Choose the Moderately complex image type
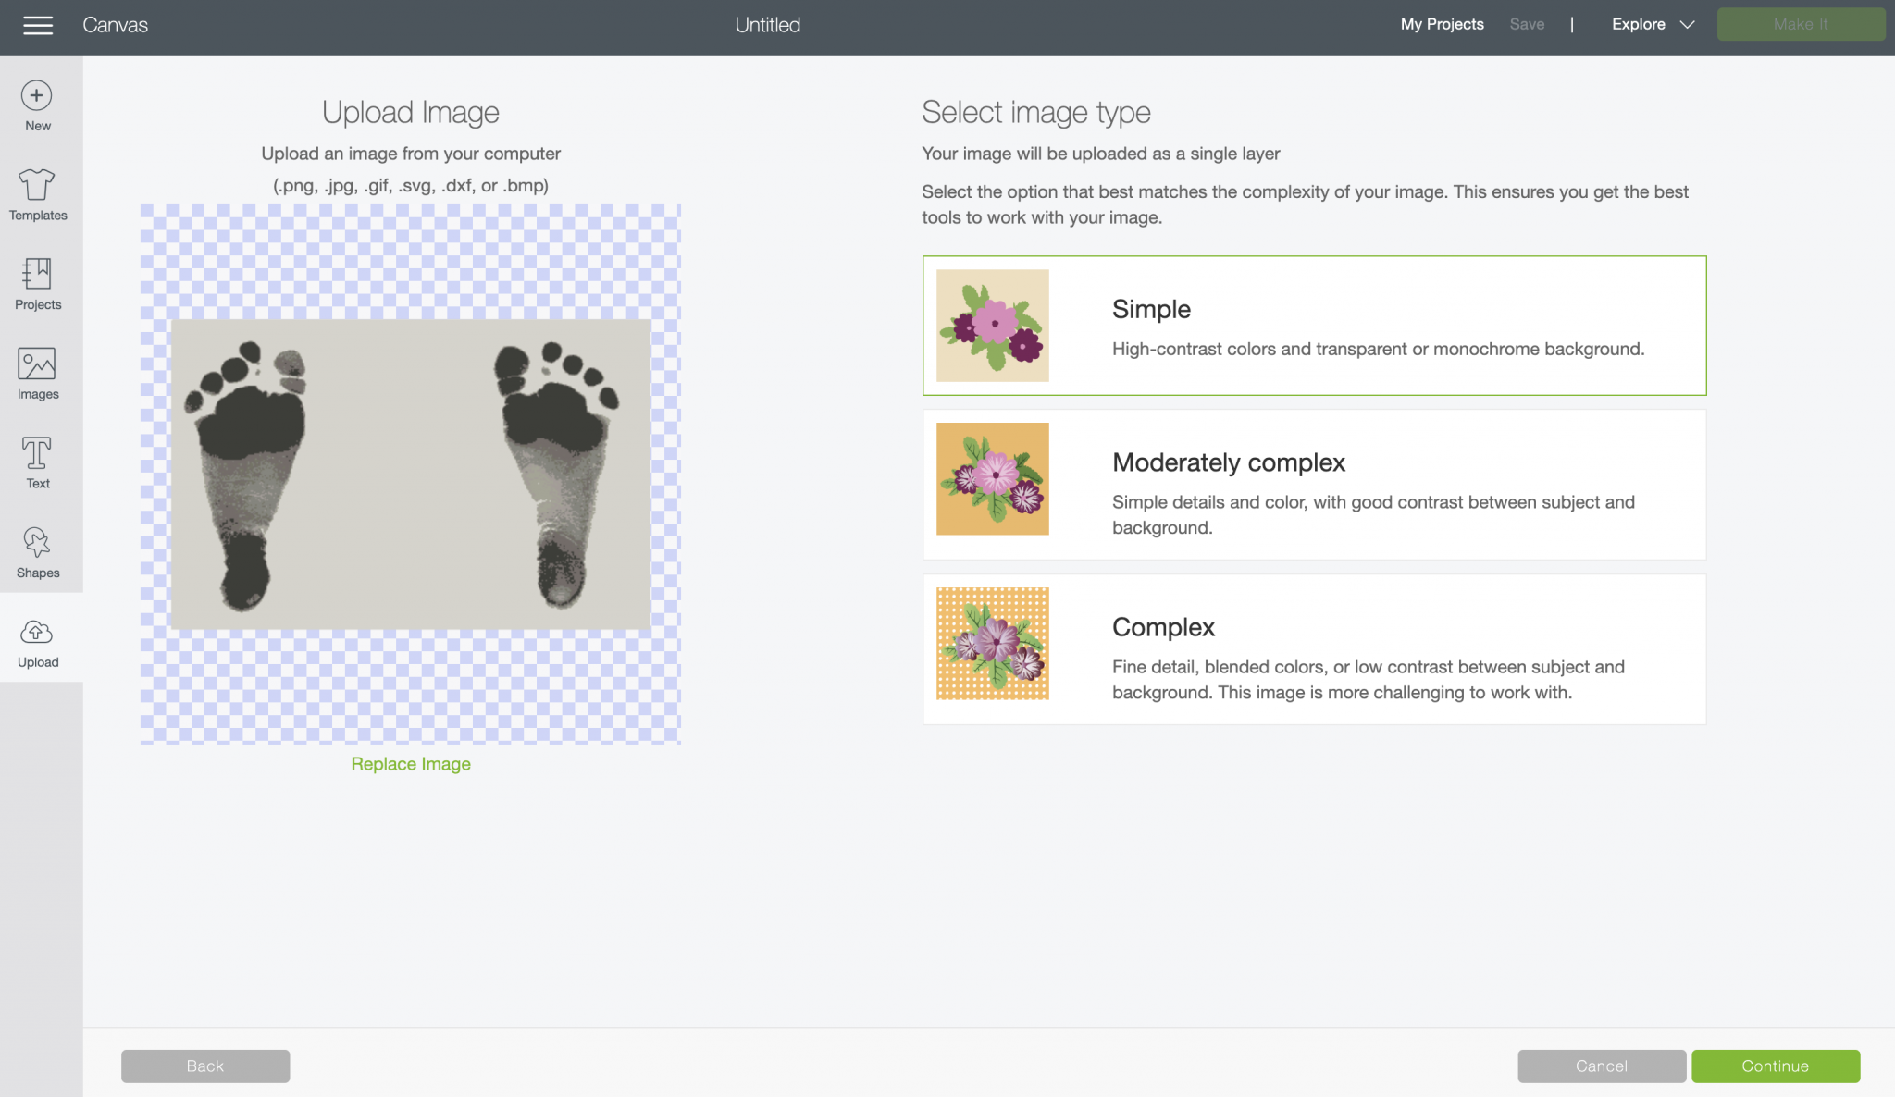The height and width of the screenshot is (1097, 1895). (x=1314, y=485)
